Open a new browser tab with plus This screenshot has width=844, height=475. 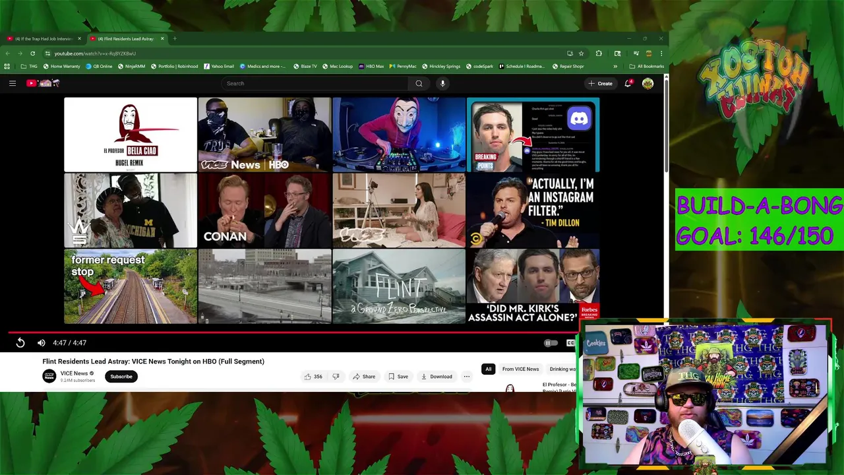175,39
